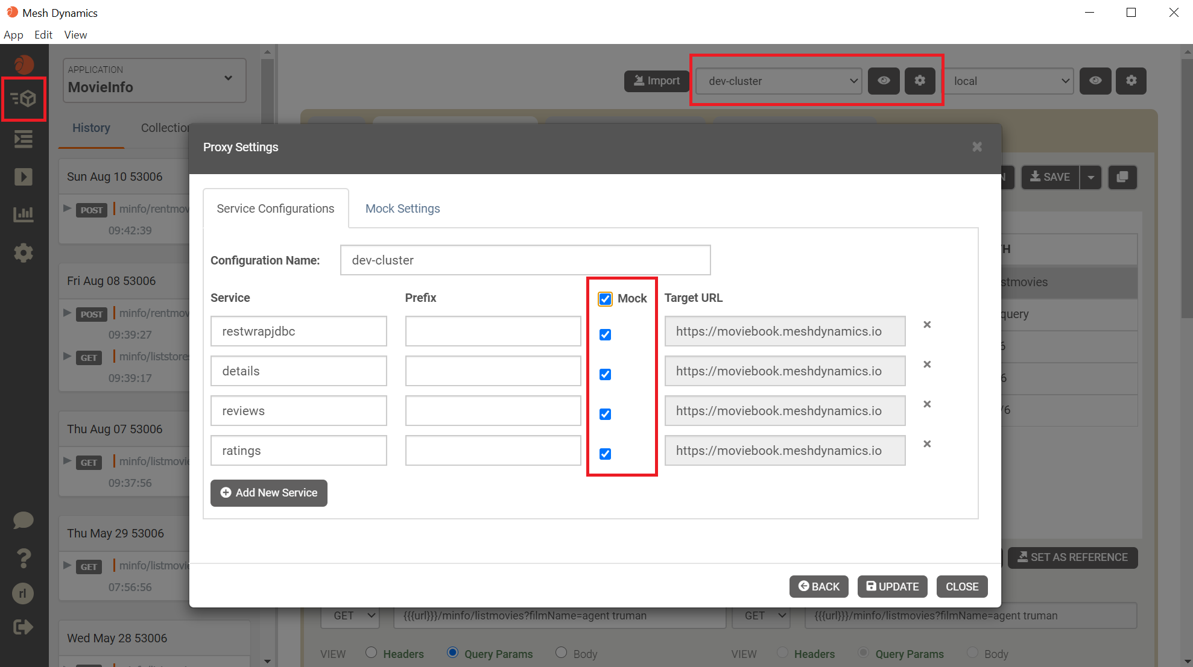This screenshot has width=1193, height=667.
Task: Expand the GET request at 09:37:56
Action: pyautogui.click(x=68, y=461)
